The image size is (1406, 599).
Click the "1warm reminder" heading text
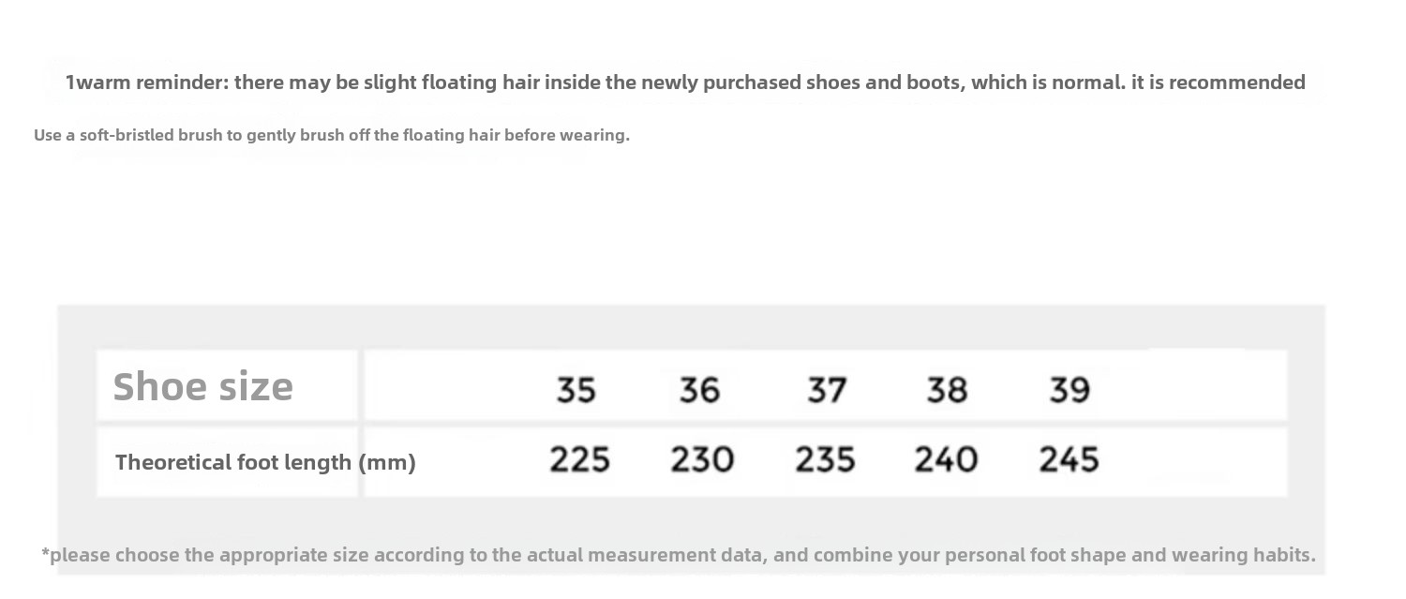(x=146, y=82)
